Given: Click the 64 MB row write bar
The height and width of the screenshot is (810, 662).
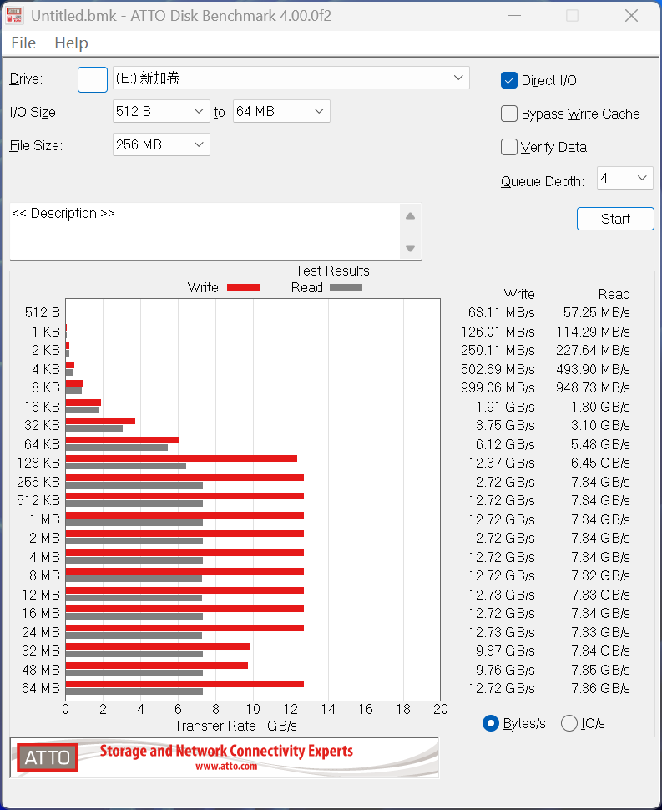Looking at the screenshot, I should [184, 684].
